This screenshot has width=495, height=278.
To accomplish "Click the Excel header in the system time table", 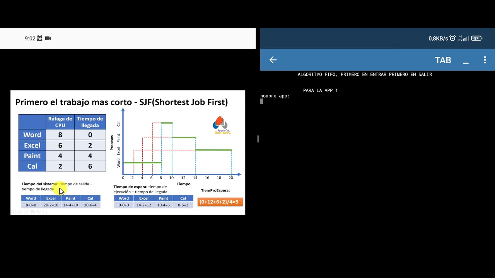I will coord(51,198).
